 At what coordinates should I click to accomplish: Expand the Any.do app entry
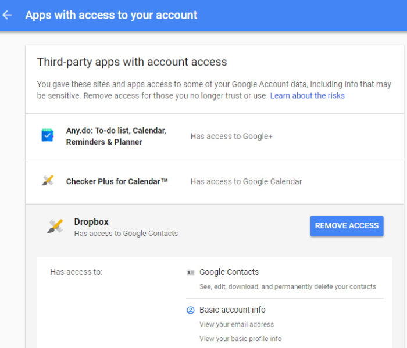[x=116, y=136]
